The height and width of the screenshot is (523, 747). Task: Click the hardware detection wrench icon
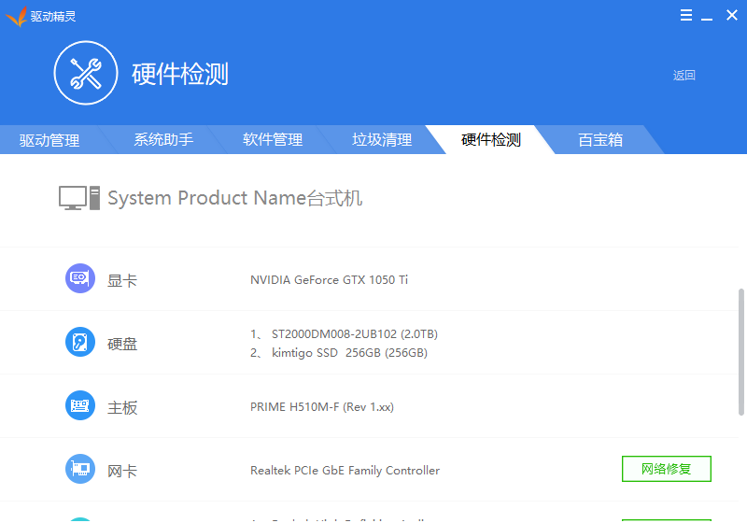86,73
